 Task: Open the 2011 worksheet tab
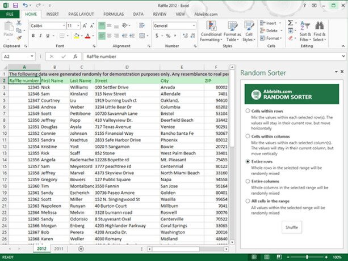[58, 249]
